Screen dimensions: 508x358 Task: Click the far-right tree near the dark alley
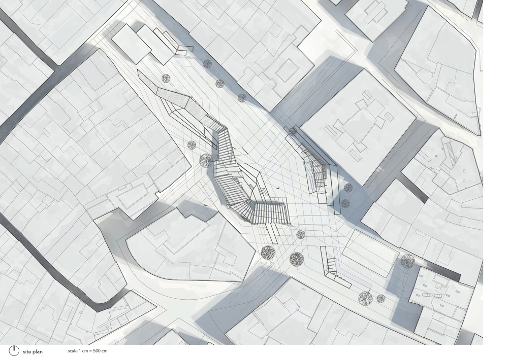407,261
